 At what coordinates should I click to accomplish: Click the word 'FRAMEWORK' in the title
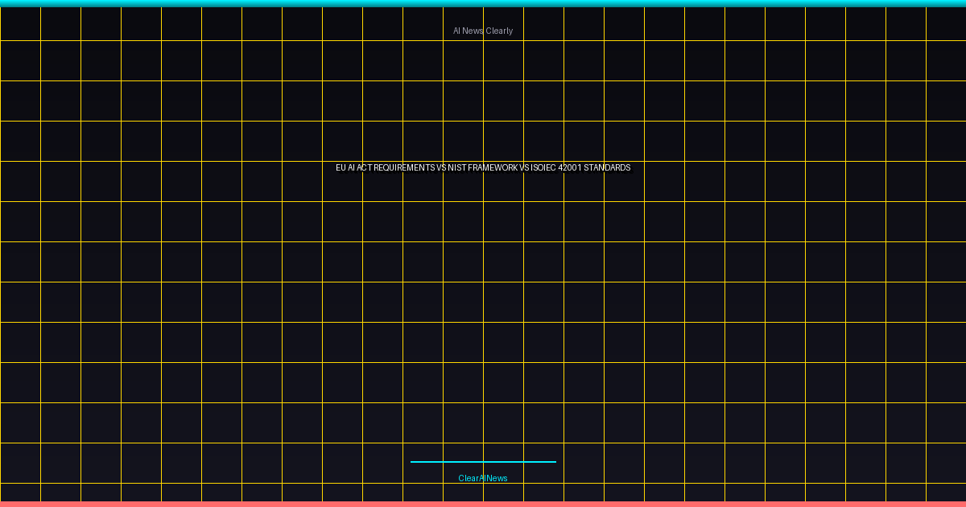[493, 167]
